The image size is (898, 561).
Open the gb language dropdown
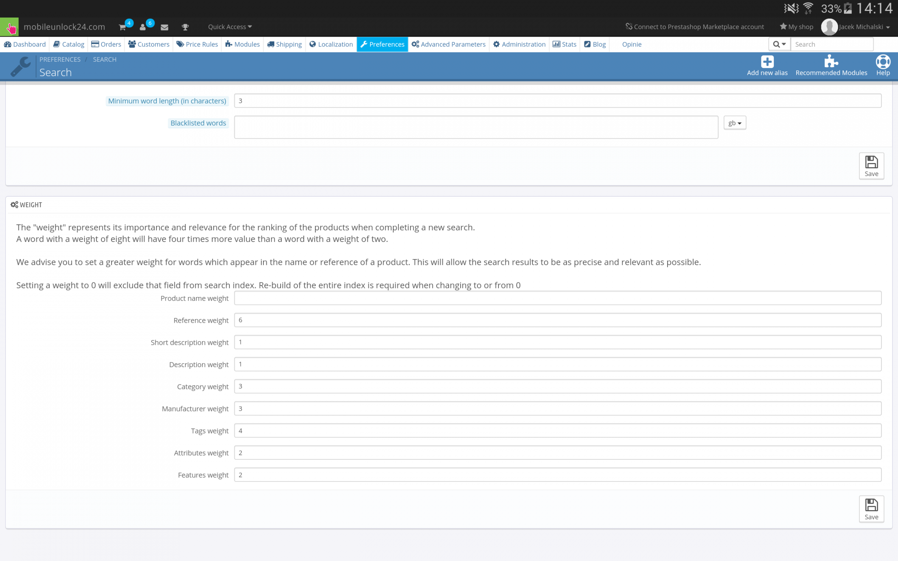734,123
